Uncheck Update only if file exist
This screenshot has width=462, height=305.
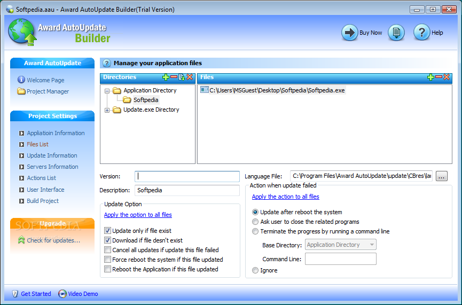107,230
